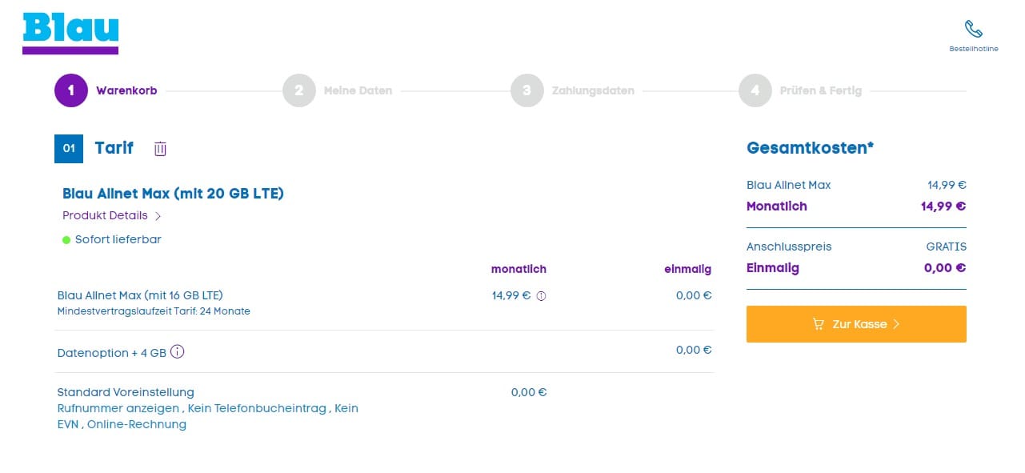This screenshot has width=1025, height=473.
Task: Show info for the 14,99 € monthly price
Action: [541, 296]
